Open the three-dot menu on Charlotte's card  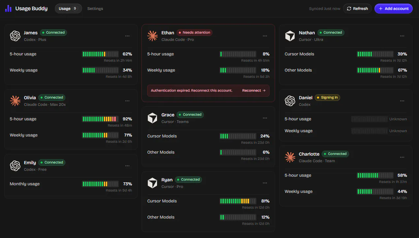click(402, 157)
